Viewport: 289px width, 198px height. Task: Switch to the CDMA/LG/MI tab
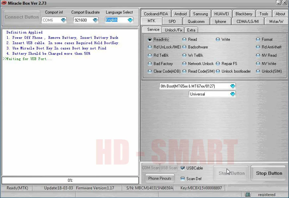[x=248, y=21]
